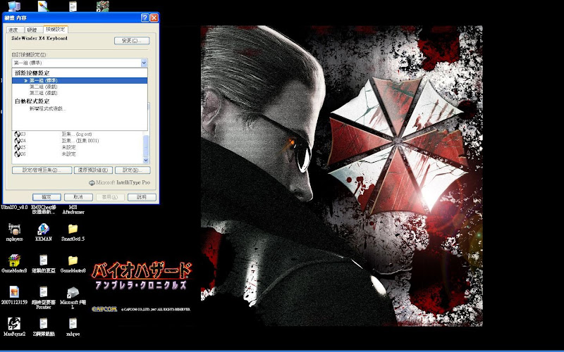Viewport: 564px width, 352px height.
Task: Click the S3 key icon in the list
Action: tap(17, 134)
